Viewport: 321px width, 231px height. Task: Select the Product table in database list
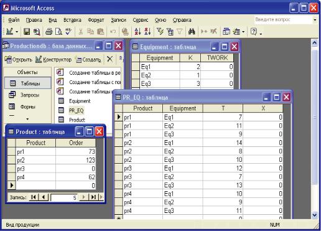(x=77, y=120)
